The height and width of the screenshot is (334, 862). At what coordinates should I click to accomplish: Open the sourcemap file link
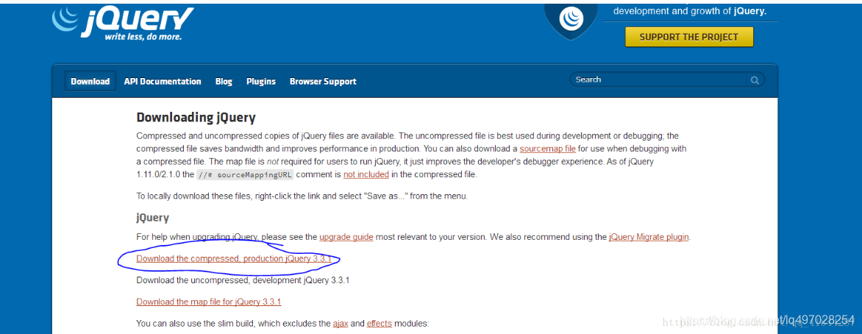coord(547,149)
